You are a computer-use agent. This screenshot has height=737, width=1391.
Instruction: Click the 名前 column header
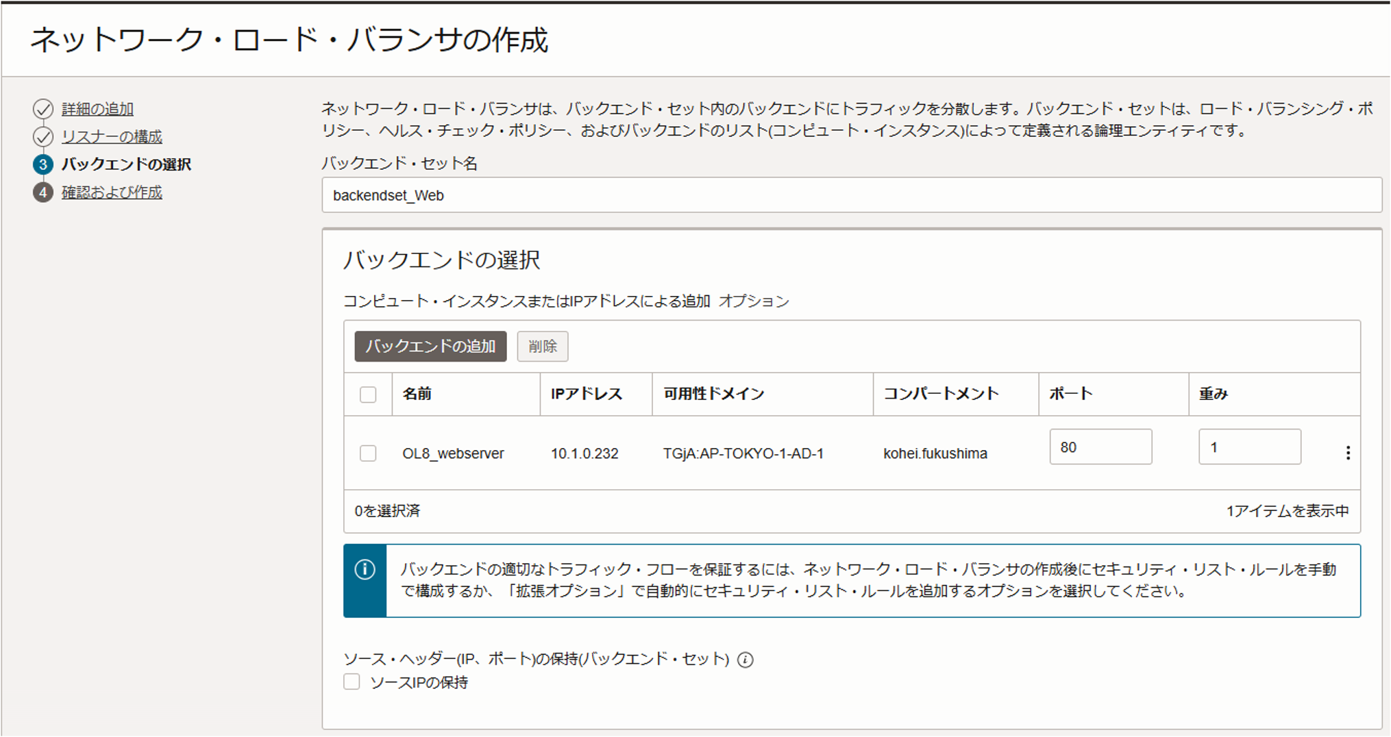point(417,394)
